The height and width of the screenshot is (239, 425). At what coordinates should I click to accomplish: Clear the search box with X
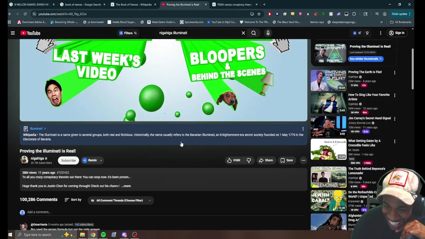243,33
